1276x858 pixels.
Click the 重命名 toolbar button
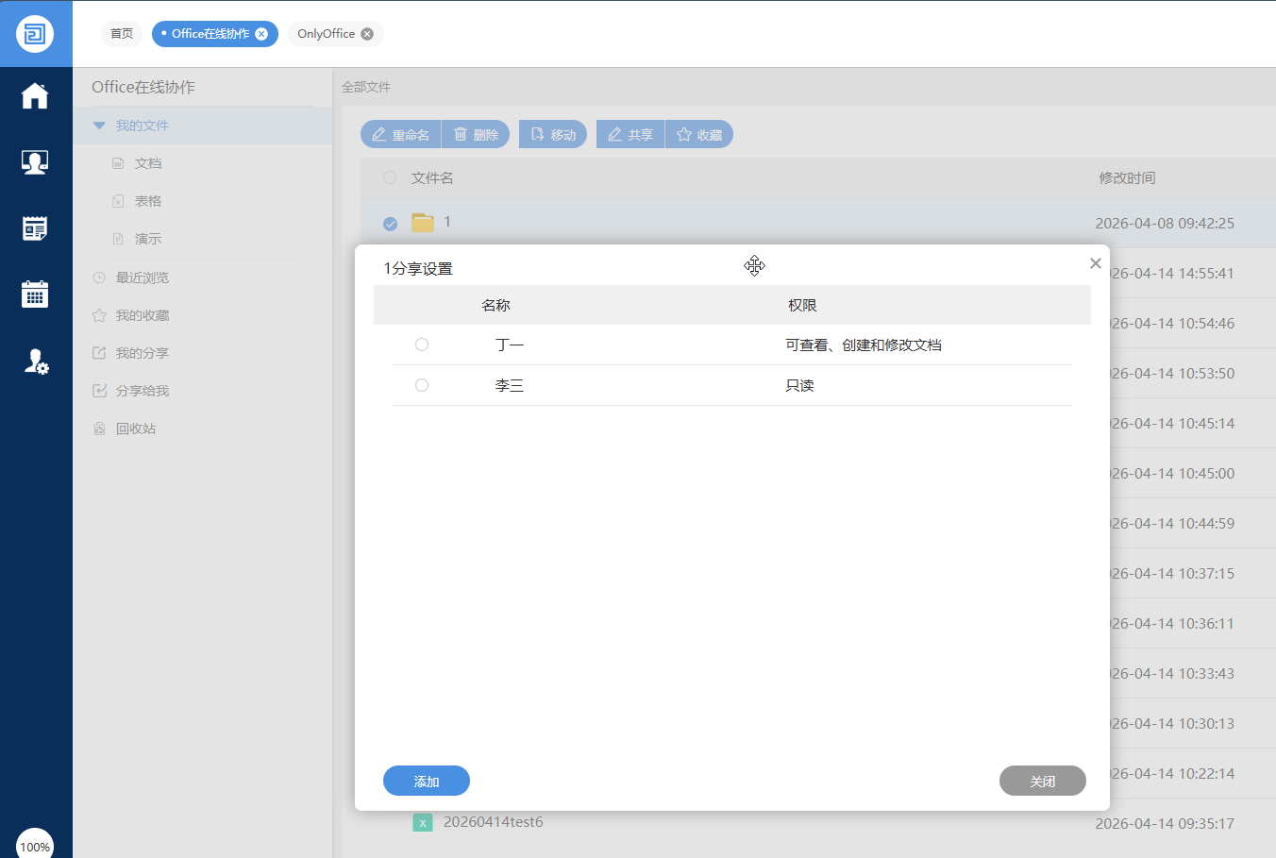click(401, 134)
